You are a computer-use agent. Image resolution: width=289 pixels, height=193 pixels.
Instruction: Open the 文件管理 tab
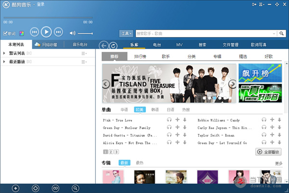(230, 45)
